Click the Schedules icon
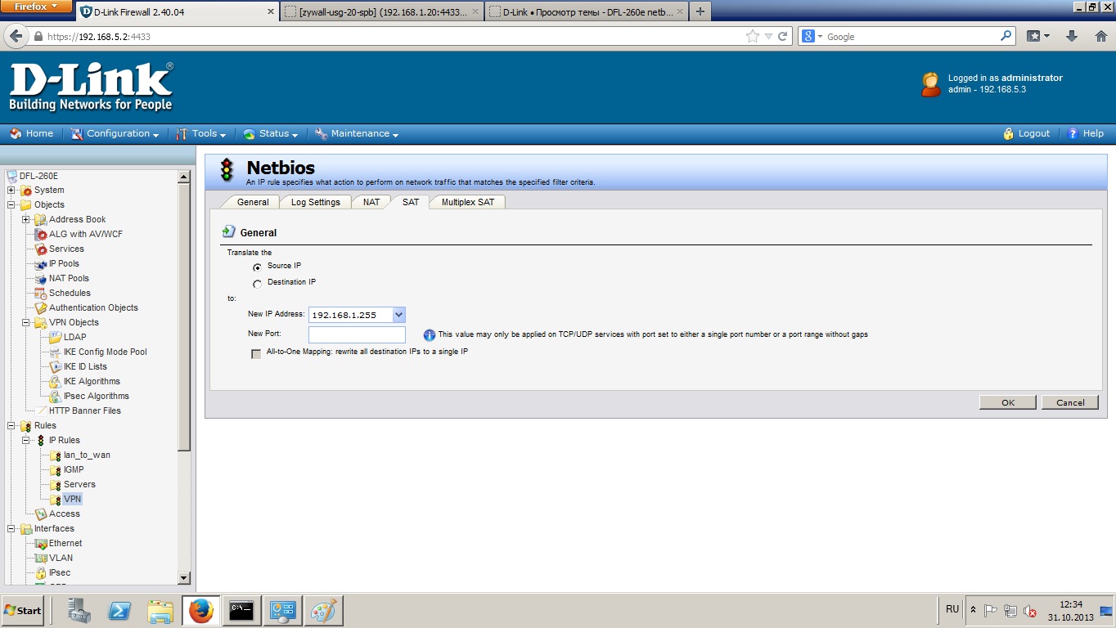 coord(41,294)
